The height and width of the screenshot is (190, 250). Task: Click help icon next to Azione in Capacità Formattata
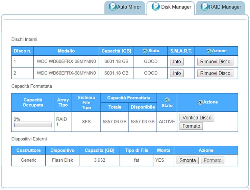click(200, 102)
